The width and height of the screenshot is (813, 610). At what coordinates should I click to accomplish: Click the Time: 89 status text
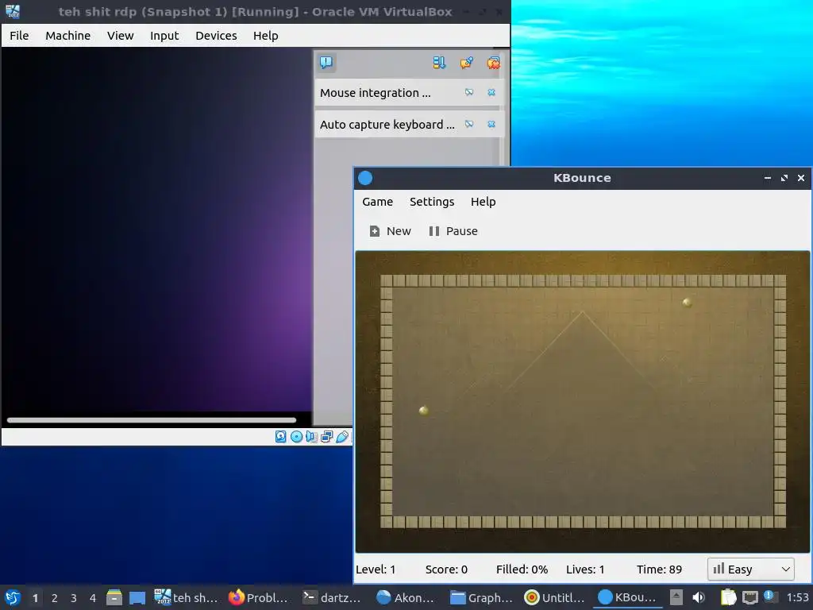(x=659, y=569)
